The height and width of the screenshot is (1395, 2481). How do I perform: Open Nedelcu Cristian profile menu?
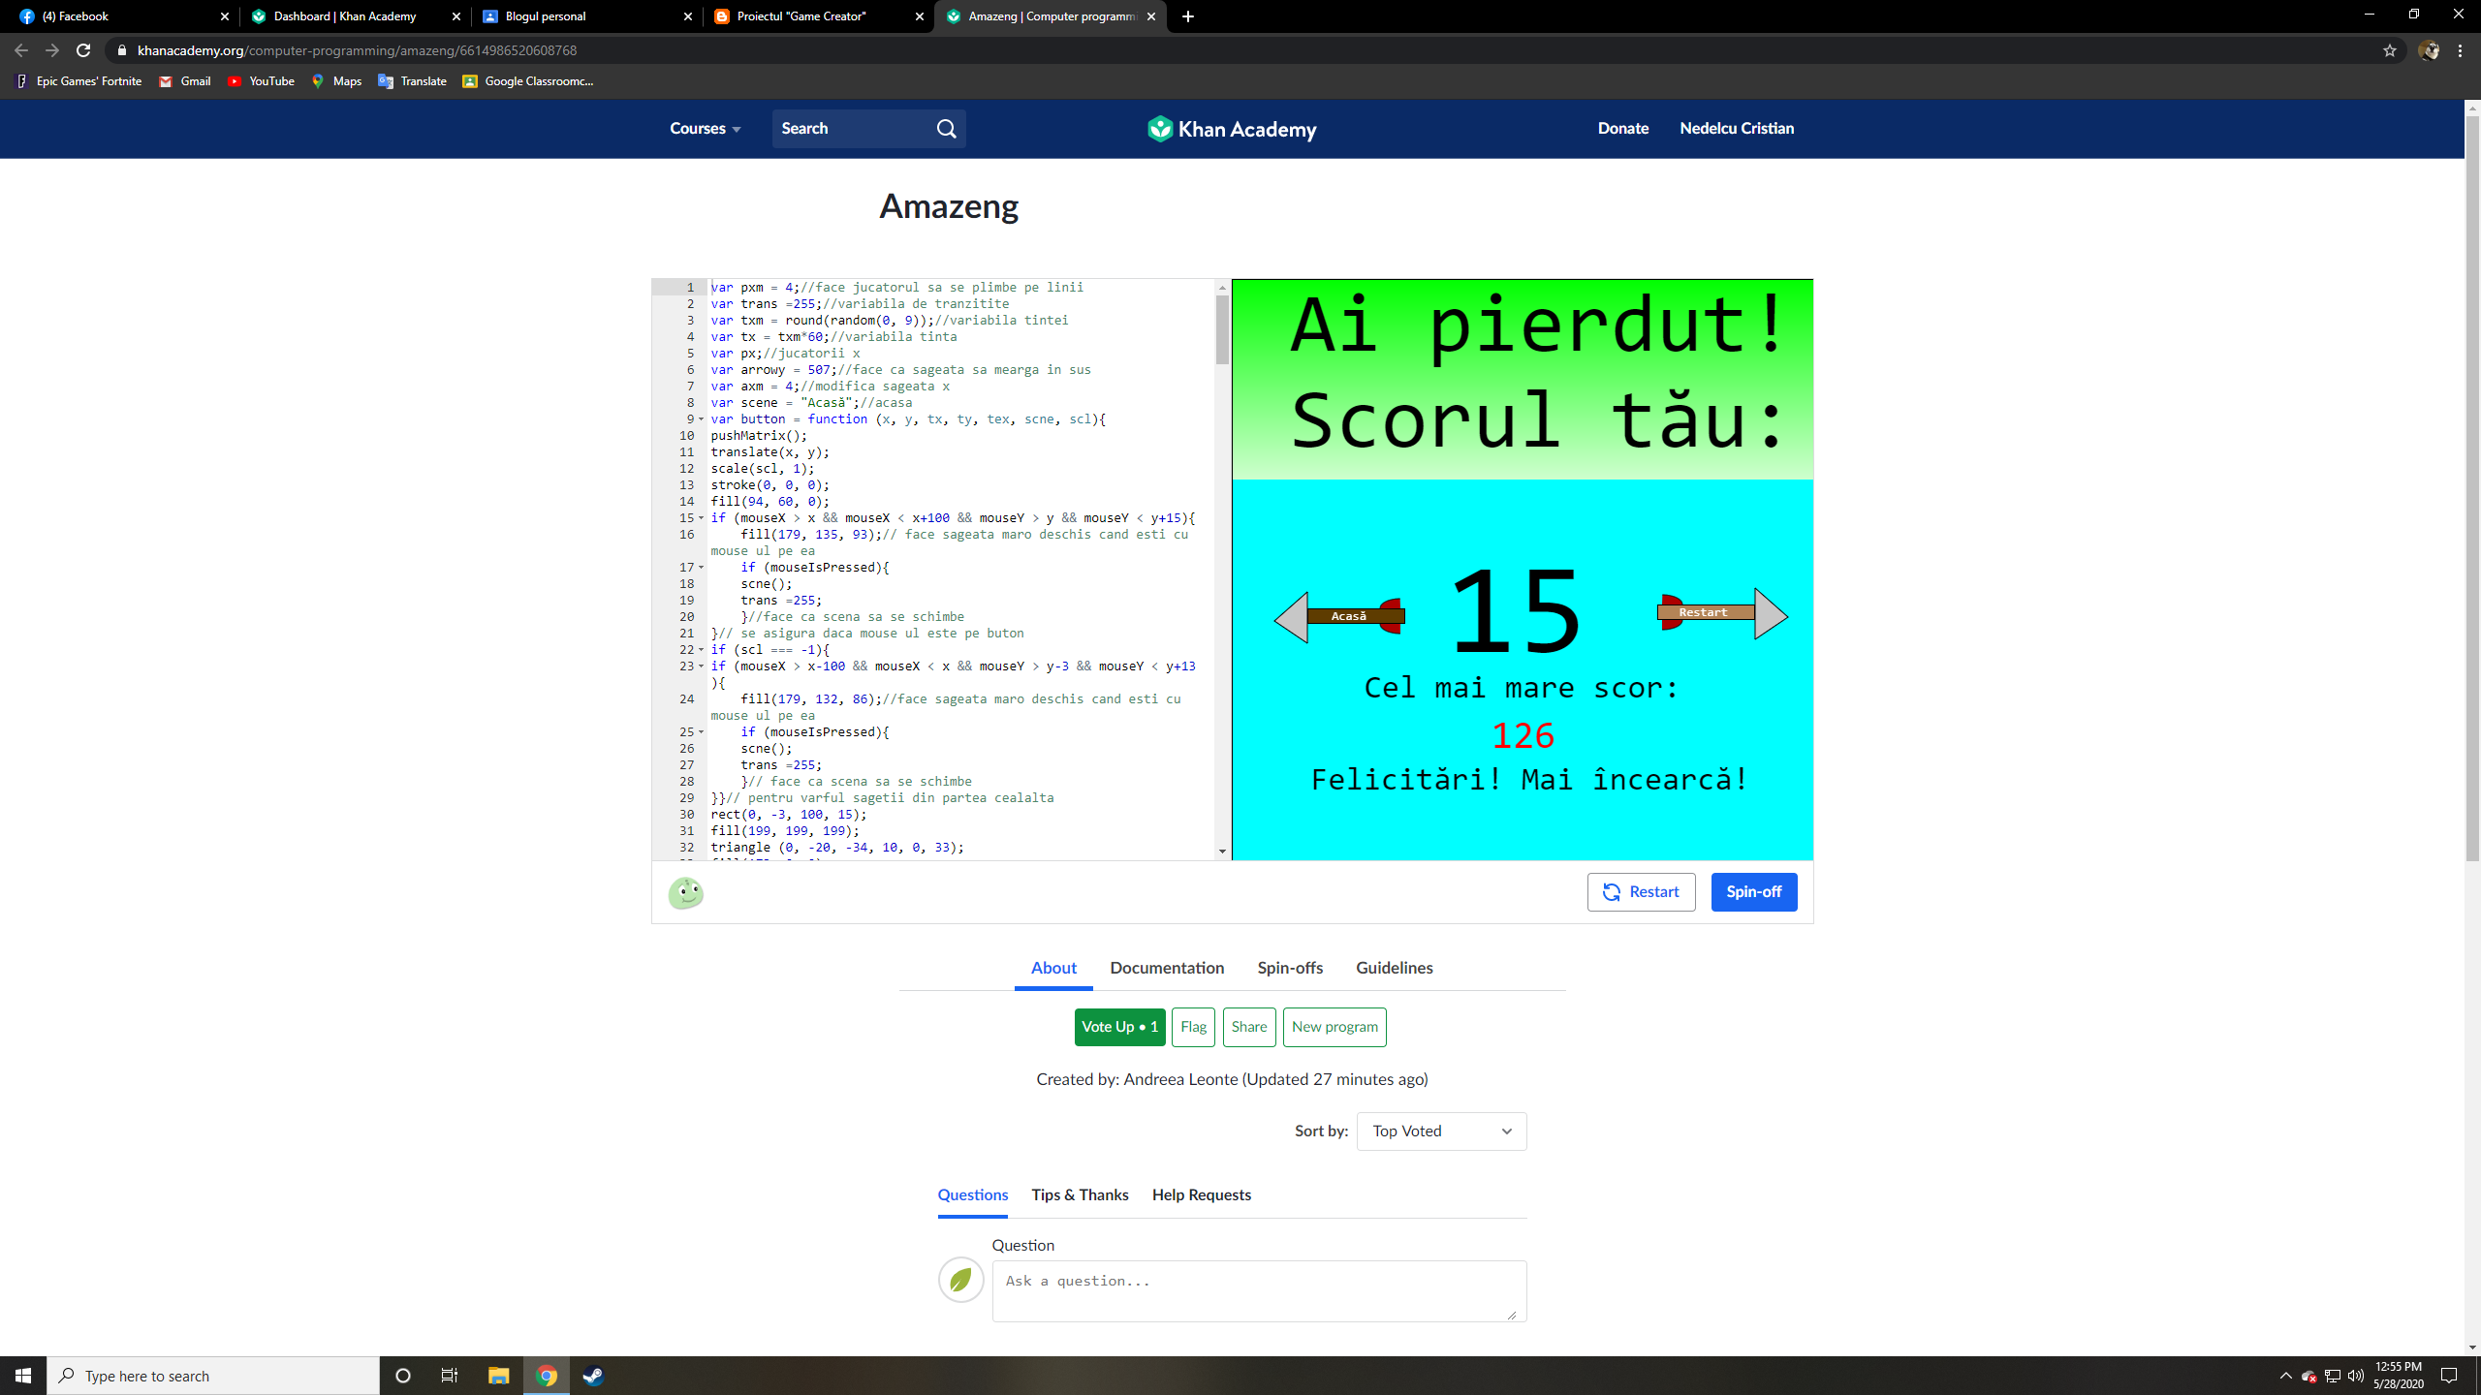(1737, 129)
